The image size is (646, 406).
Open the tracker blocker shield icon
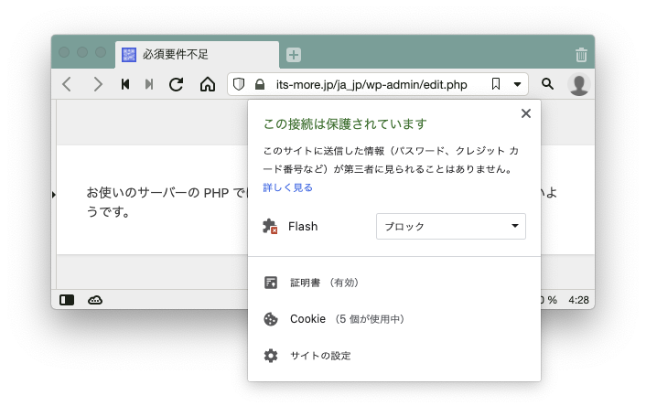click(239, 84)
